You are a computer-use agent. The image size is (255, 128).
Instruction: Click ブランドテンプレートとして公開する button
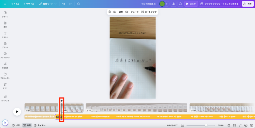tap(219, 4)
